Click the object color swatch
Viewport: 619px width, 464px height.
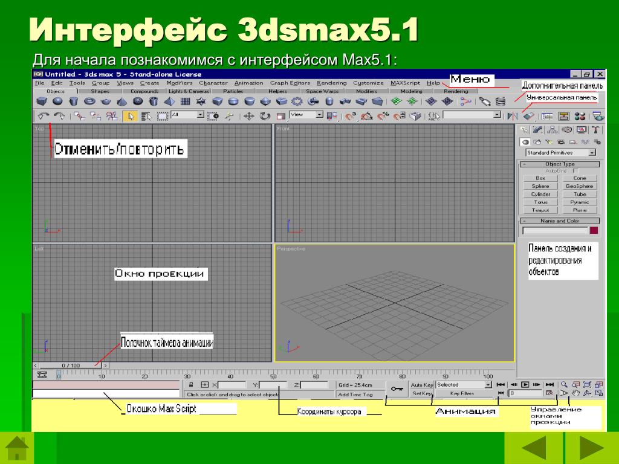(x=594, y=230)
